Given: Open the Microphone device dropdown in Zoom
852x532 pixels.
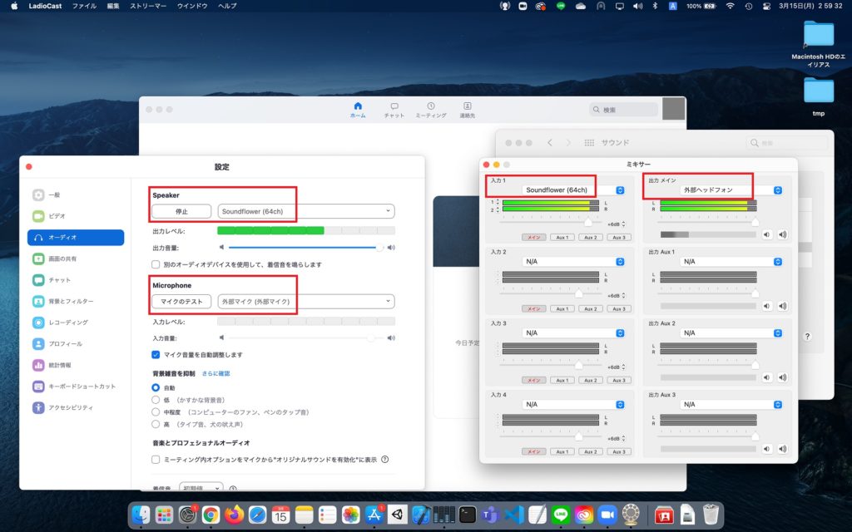Looking at the screenshot, I should [306, 301].
